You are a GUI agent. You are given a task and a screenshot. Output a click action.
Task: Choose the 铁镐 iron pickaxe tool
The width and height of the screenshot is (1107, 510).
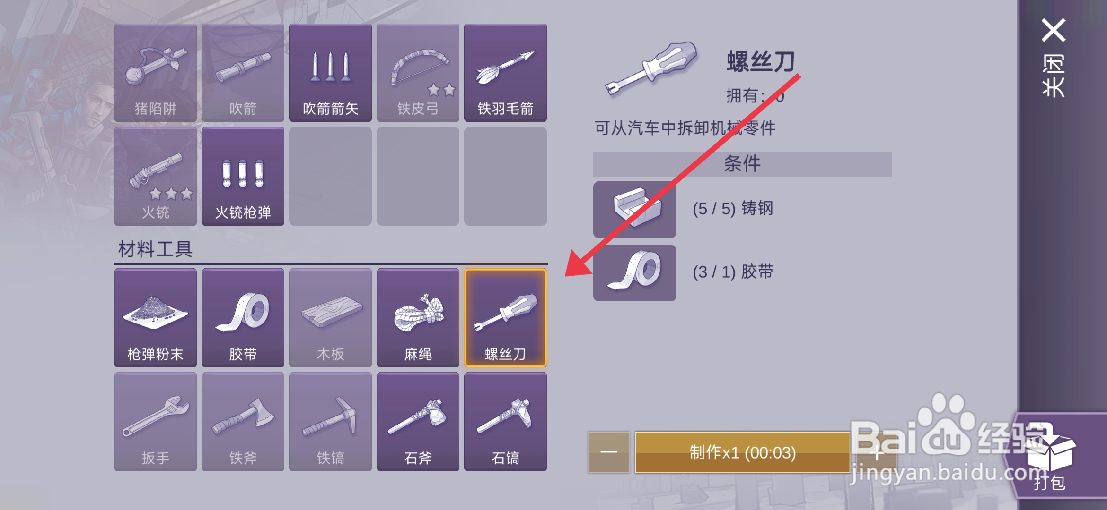(330, 422)
